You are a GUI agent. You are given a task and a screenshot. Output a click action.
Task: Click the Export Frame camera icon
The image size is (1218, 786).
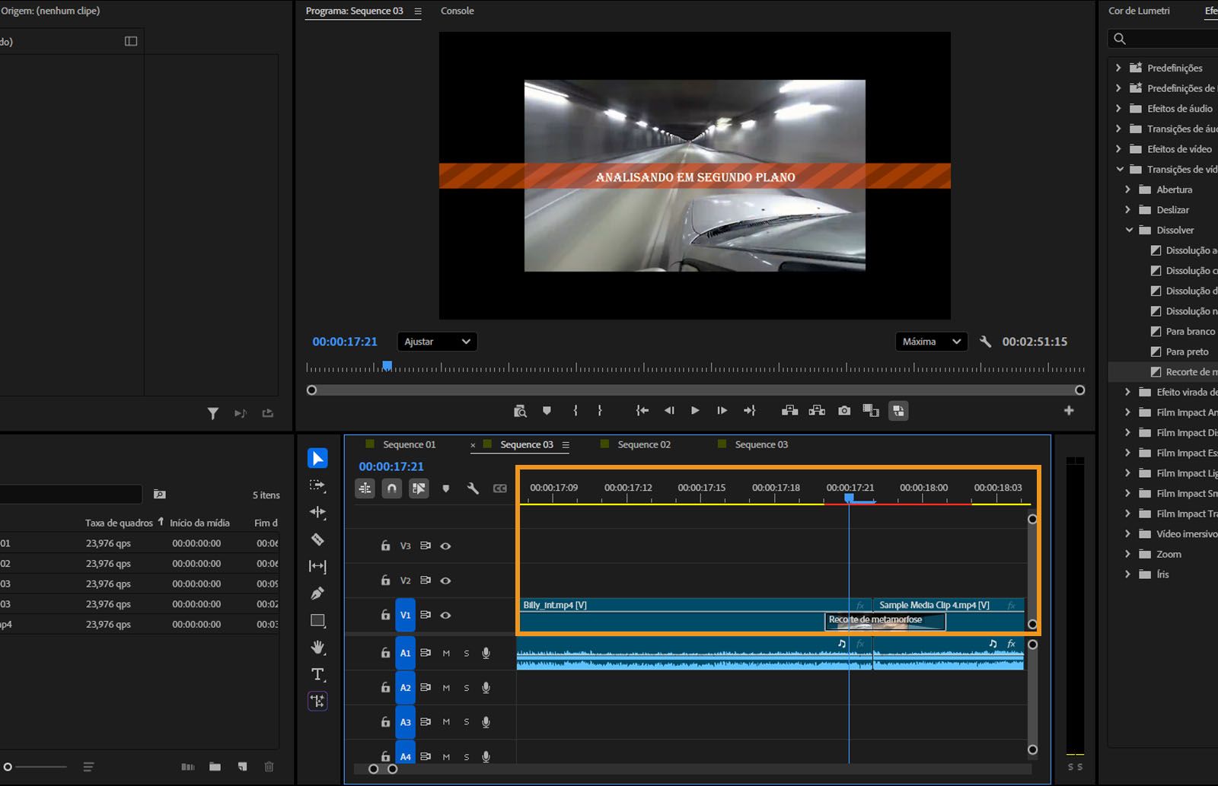(843, 410)
